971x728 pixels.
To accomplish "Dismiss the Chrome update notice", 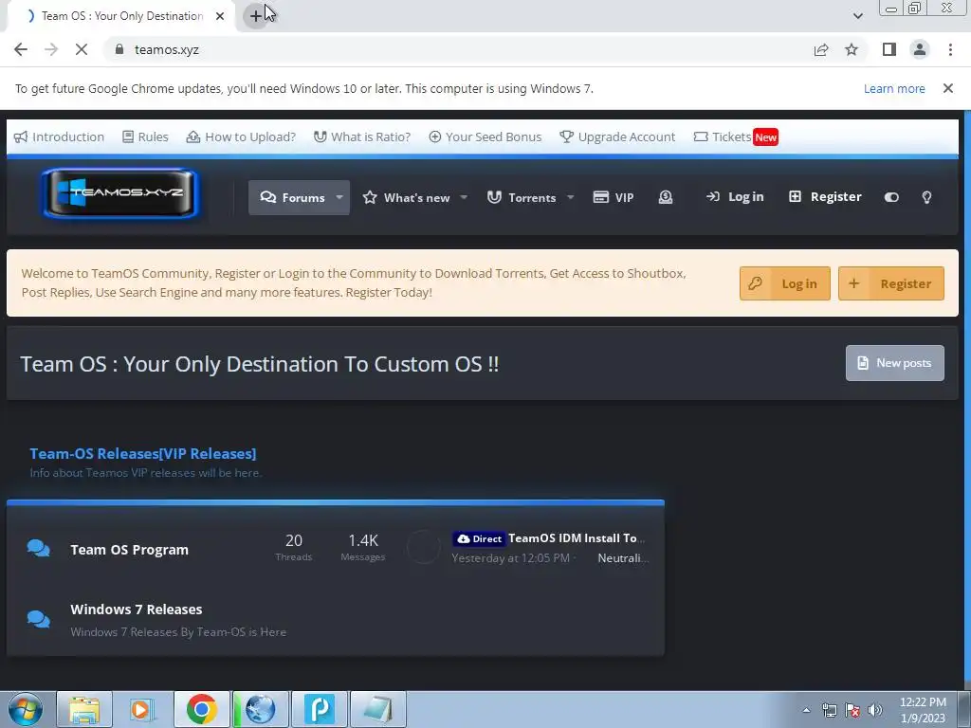I will [x=947, y=88].
